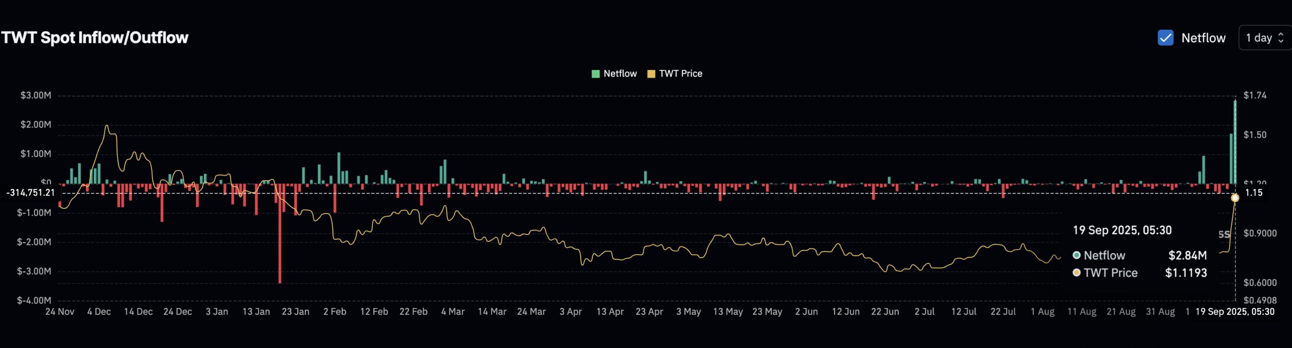Click the 23 Apr date label
This screenshot has width=1292, height=348.
649,312
